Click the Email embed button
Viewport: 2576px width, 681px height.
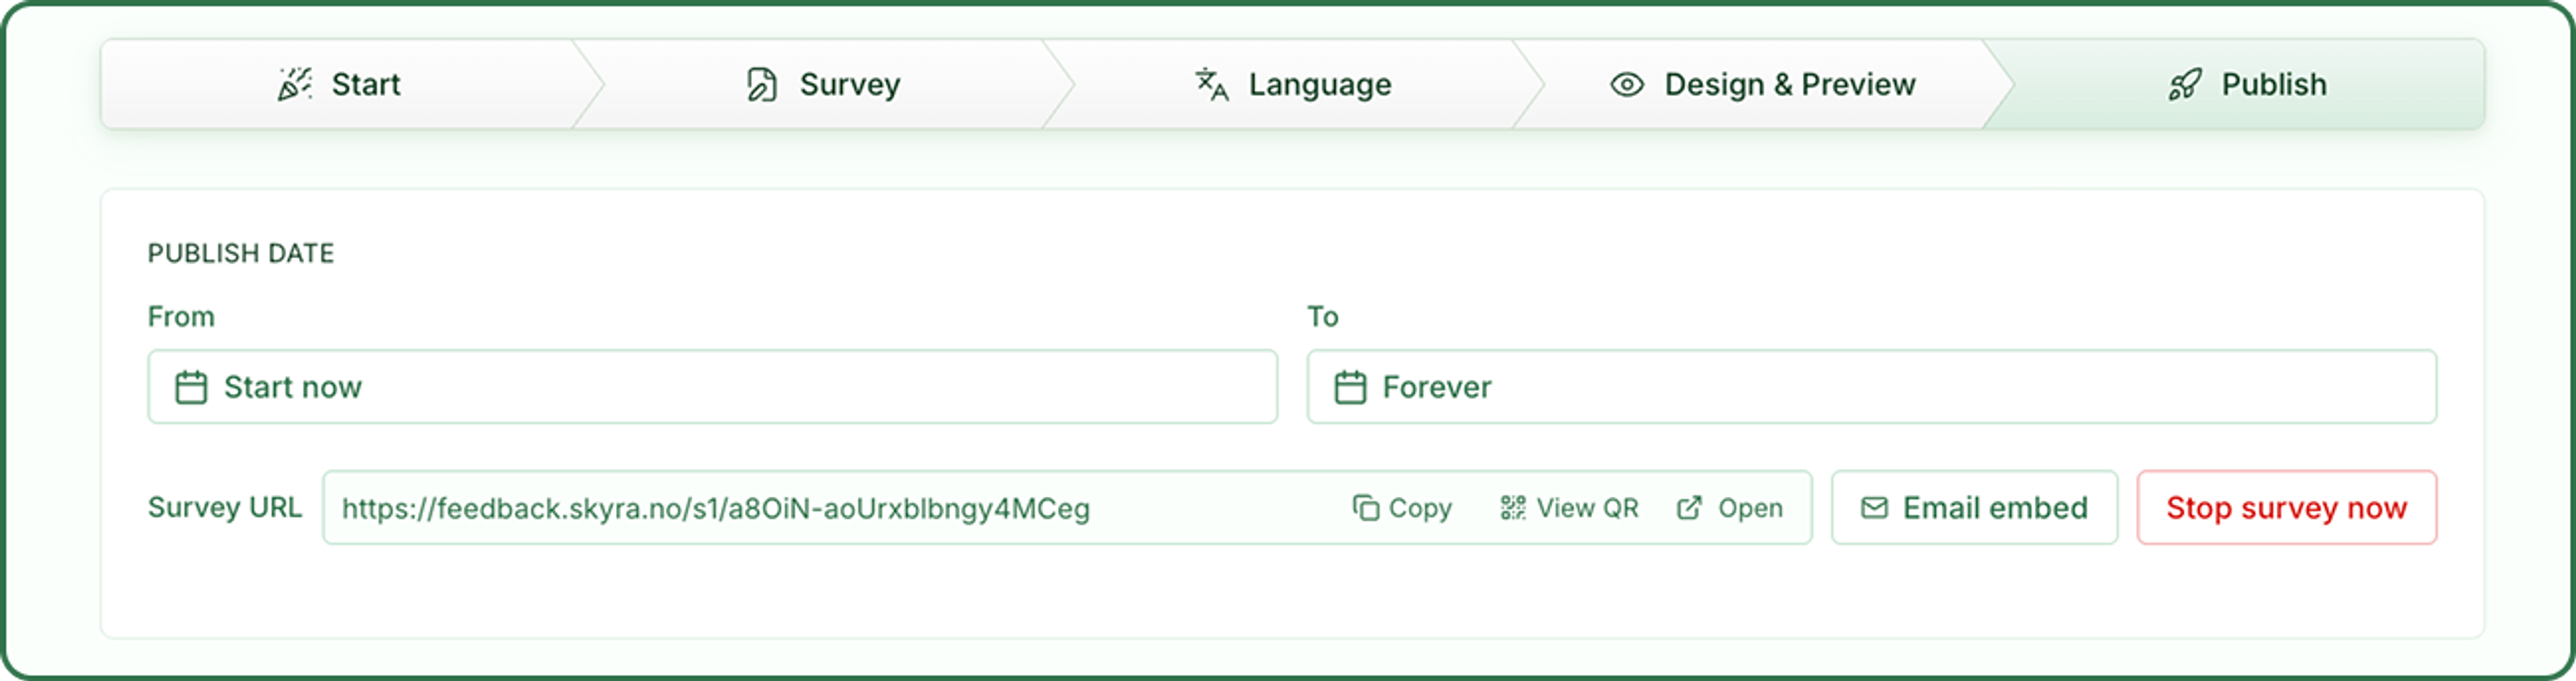click(1974, 507)
